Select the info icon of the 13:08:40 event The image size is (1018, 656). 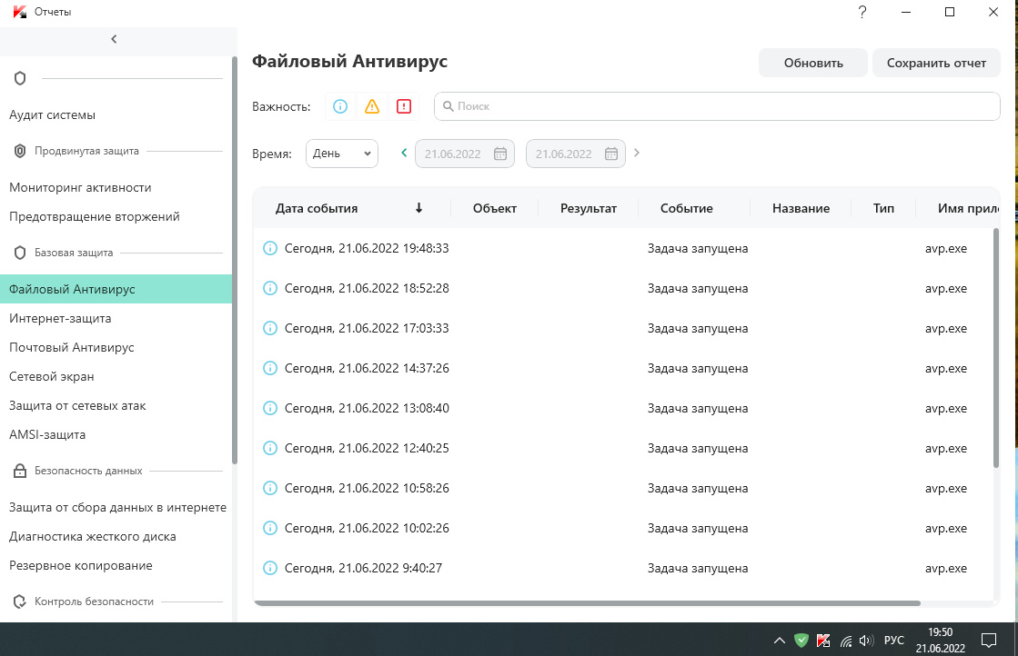(270, 408)
